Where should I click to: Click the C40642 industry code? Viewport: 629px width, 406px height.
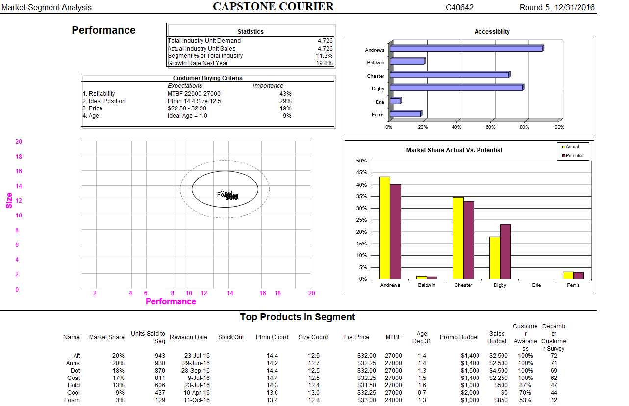tap(459, 7)
